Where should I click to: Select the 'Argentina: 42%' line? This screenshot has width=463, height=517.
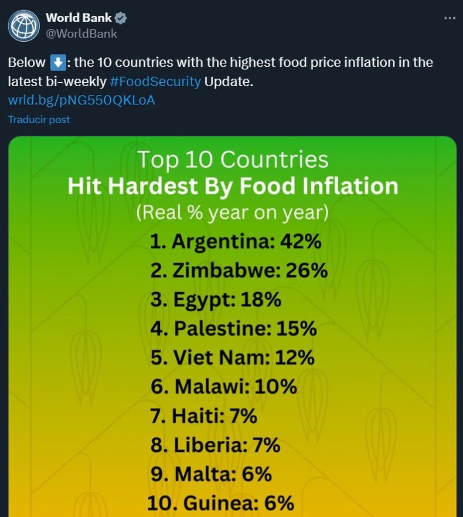point(236,242)
